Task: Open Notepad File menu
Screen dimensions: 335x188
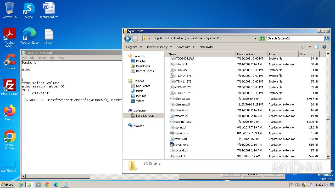Action: (x=24, y=58)
